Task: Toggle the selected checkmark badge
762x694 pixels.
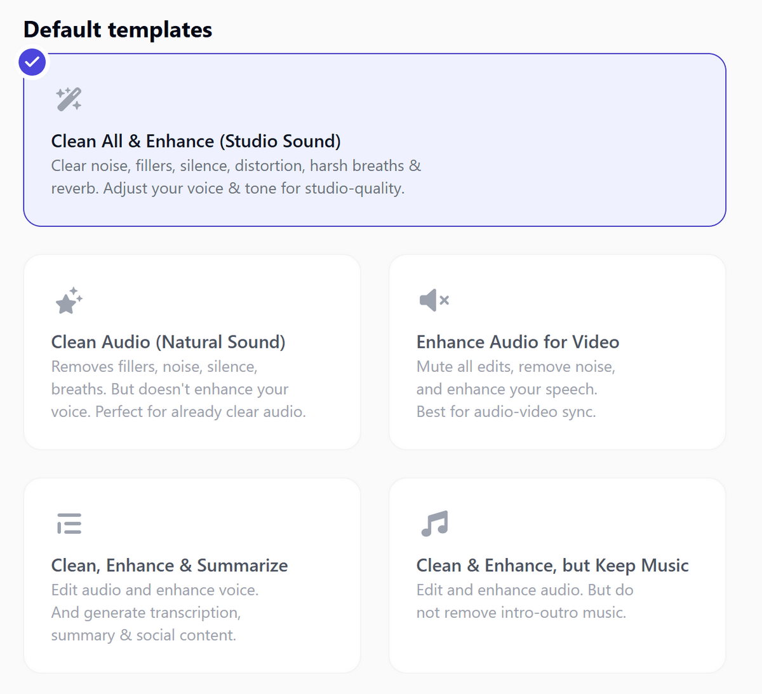Action: tap(32, 62)
